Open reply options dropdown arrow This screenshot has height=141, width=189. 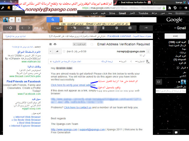pos(50,51)
